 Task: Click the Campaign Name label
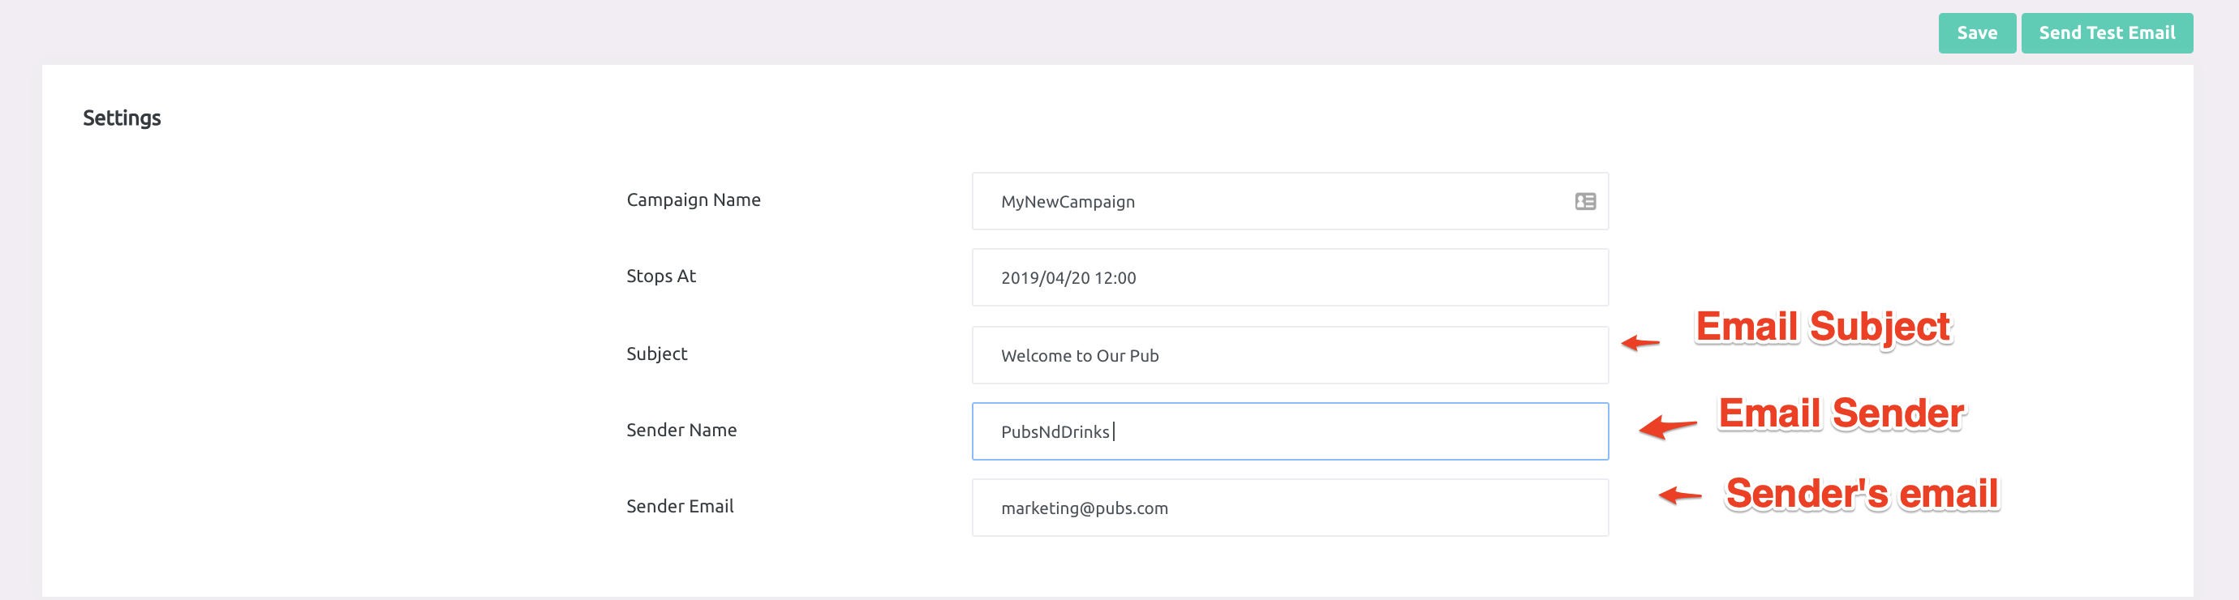pyautogui.click(x=693, y=199)
